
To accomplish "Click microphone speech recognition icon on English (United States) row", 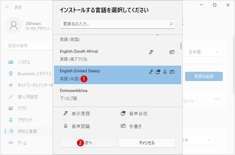I will click(x=165, y=72).
